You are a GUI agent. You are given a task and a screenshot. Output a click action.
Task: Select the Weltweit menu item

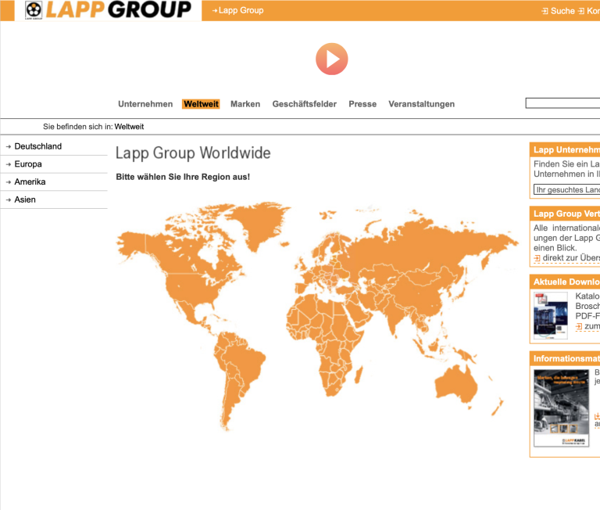pos(201,104)
